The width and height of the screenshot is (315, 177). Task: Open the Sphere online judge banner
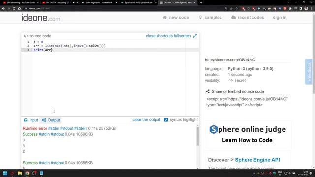[x=248, y=134]
